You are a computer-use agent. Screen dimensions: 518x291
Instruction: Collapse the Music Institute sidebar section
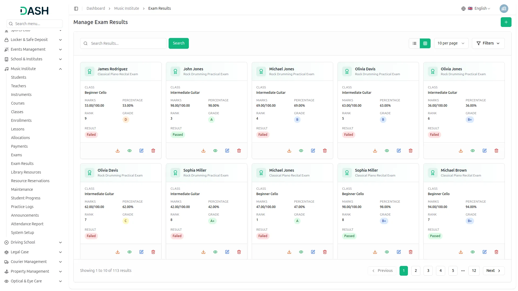pos(60,69)
